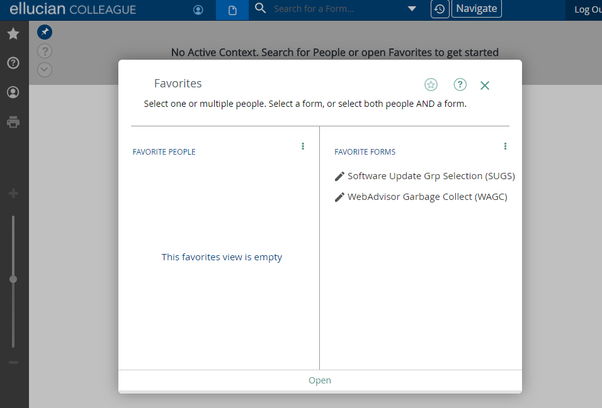
Task: Click the Navigate button
Action: [x=477, y=9]
